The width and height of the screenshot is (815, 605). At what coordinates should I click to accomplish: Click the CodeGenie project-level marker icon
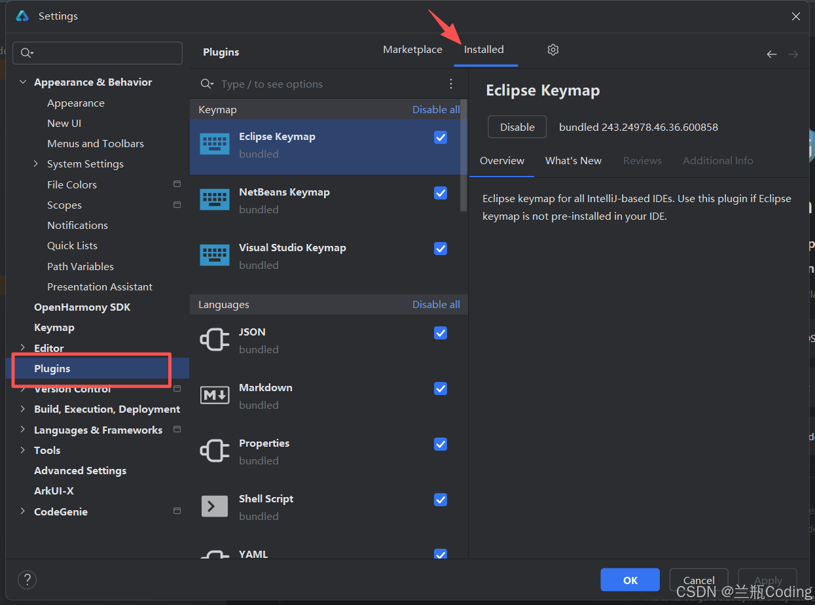pyautogui.click(x=177, y=511)
